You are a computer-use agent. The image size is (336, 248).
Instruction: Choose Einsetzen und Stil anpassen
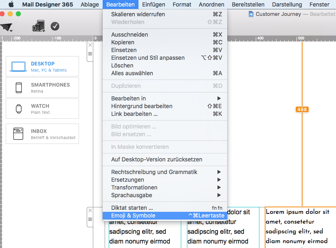pyautogui.click(x=165, y=58)
